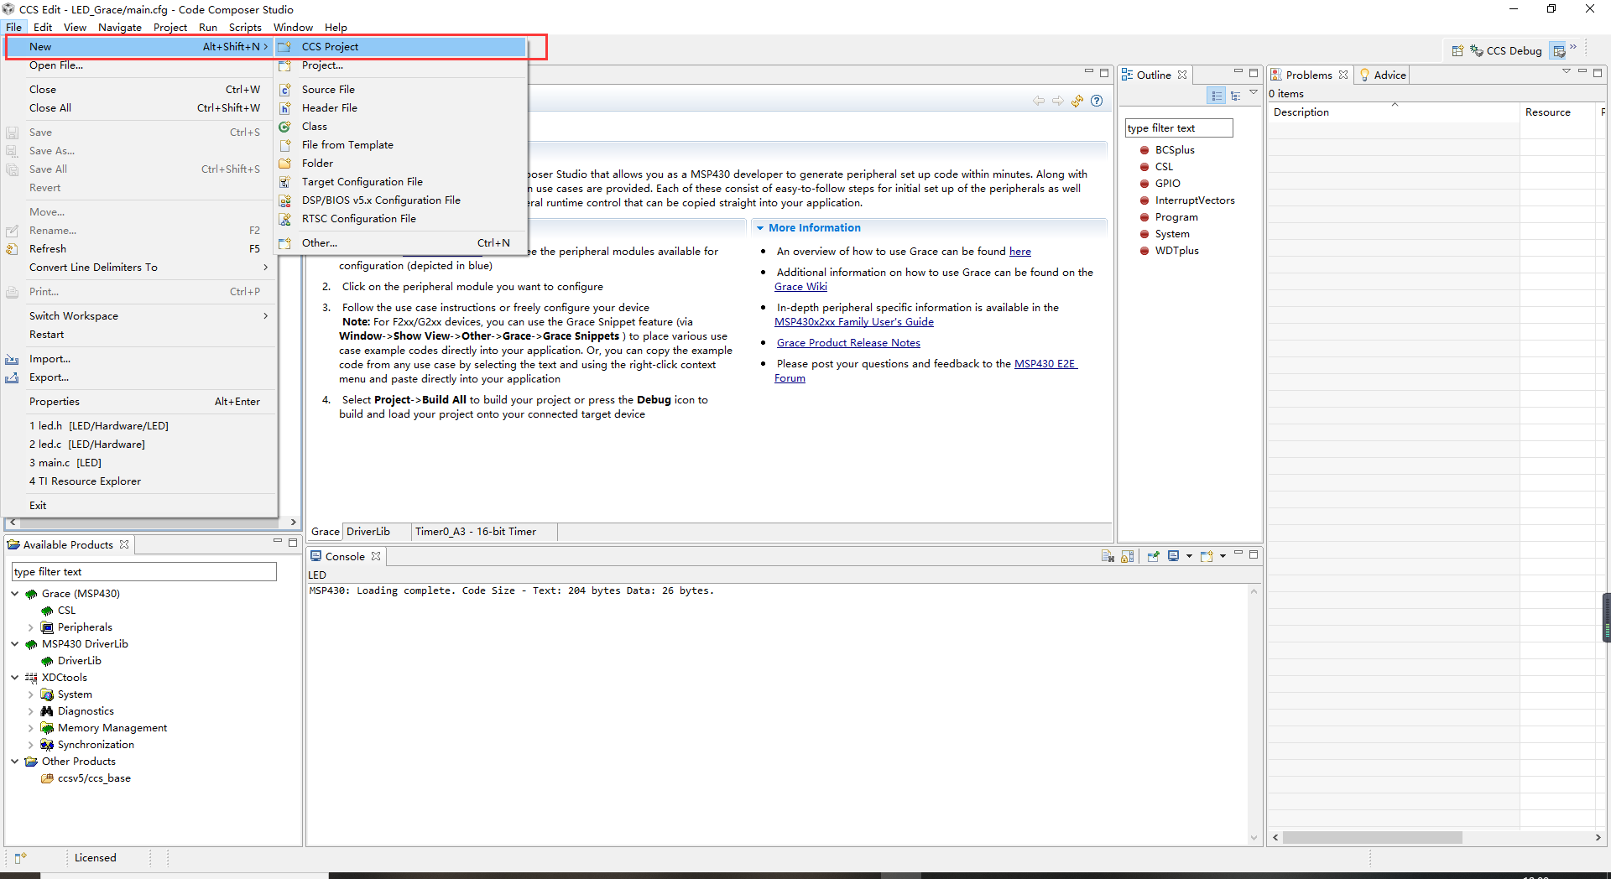Click the Outline filter text field
Screen dimensions: 1611x879
1179,127
